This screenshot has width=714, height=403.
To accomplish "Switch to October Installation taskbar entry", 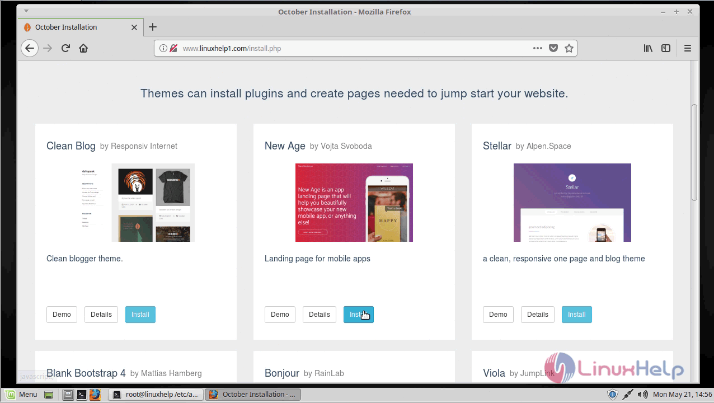I will [x=253, y=395].
